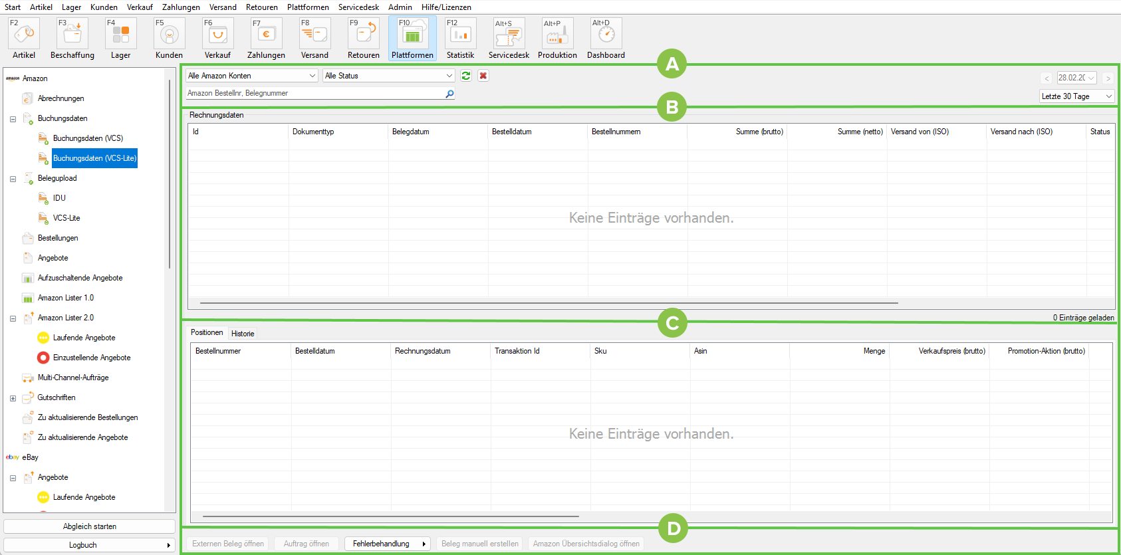Open the Artikel toolbar module
Viewport: 1121px width, 555px height.
tap(24, 39)
